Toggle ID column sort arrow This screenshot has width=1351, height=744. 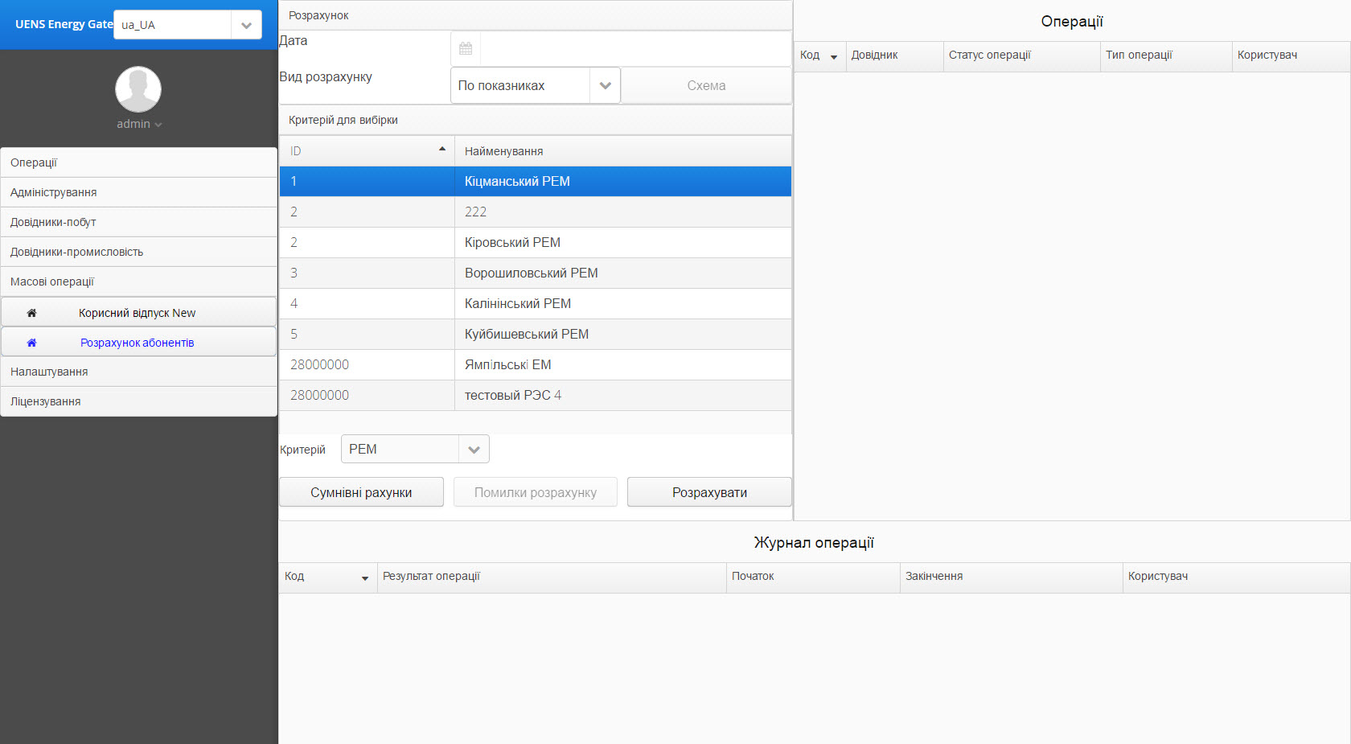pyautogui.click(x=442, y=149)
